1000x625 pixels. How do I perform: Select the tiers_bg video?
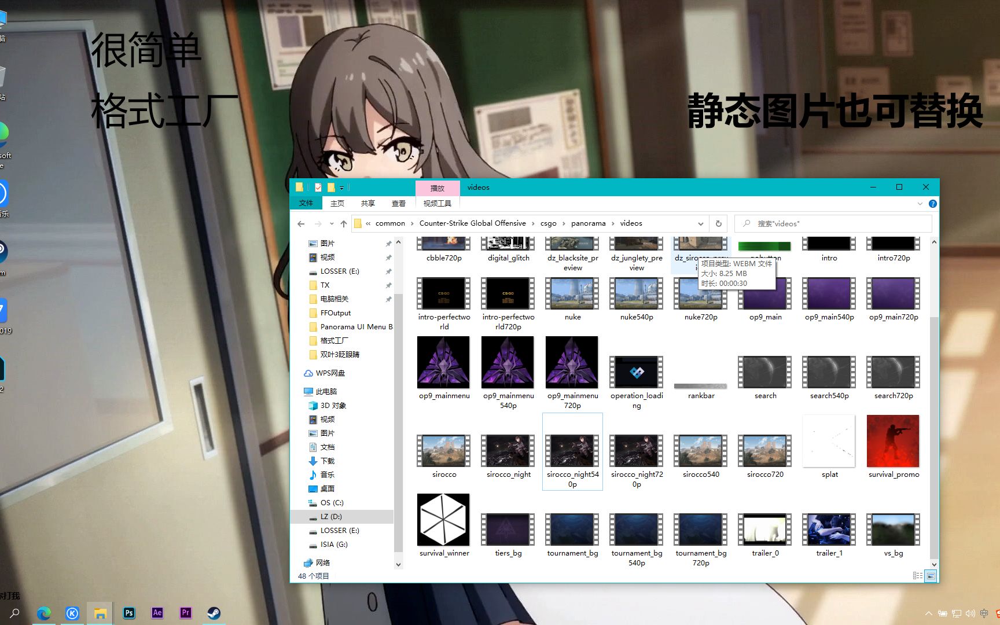(508, 535)
